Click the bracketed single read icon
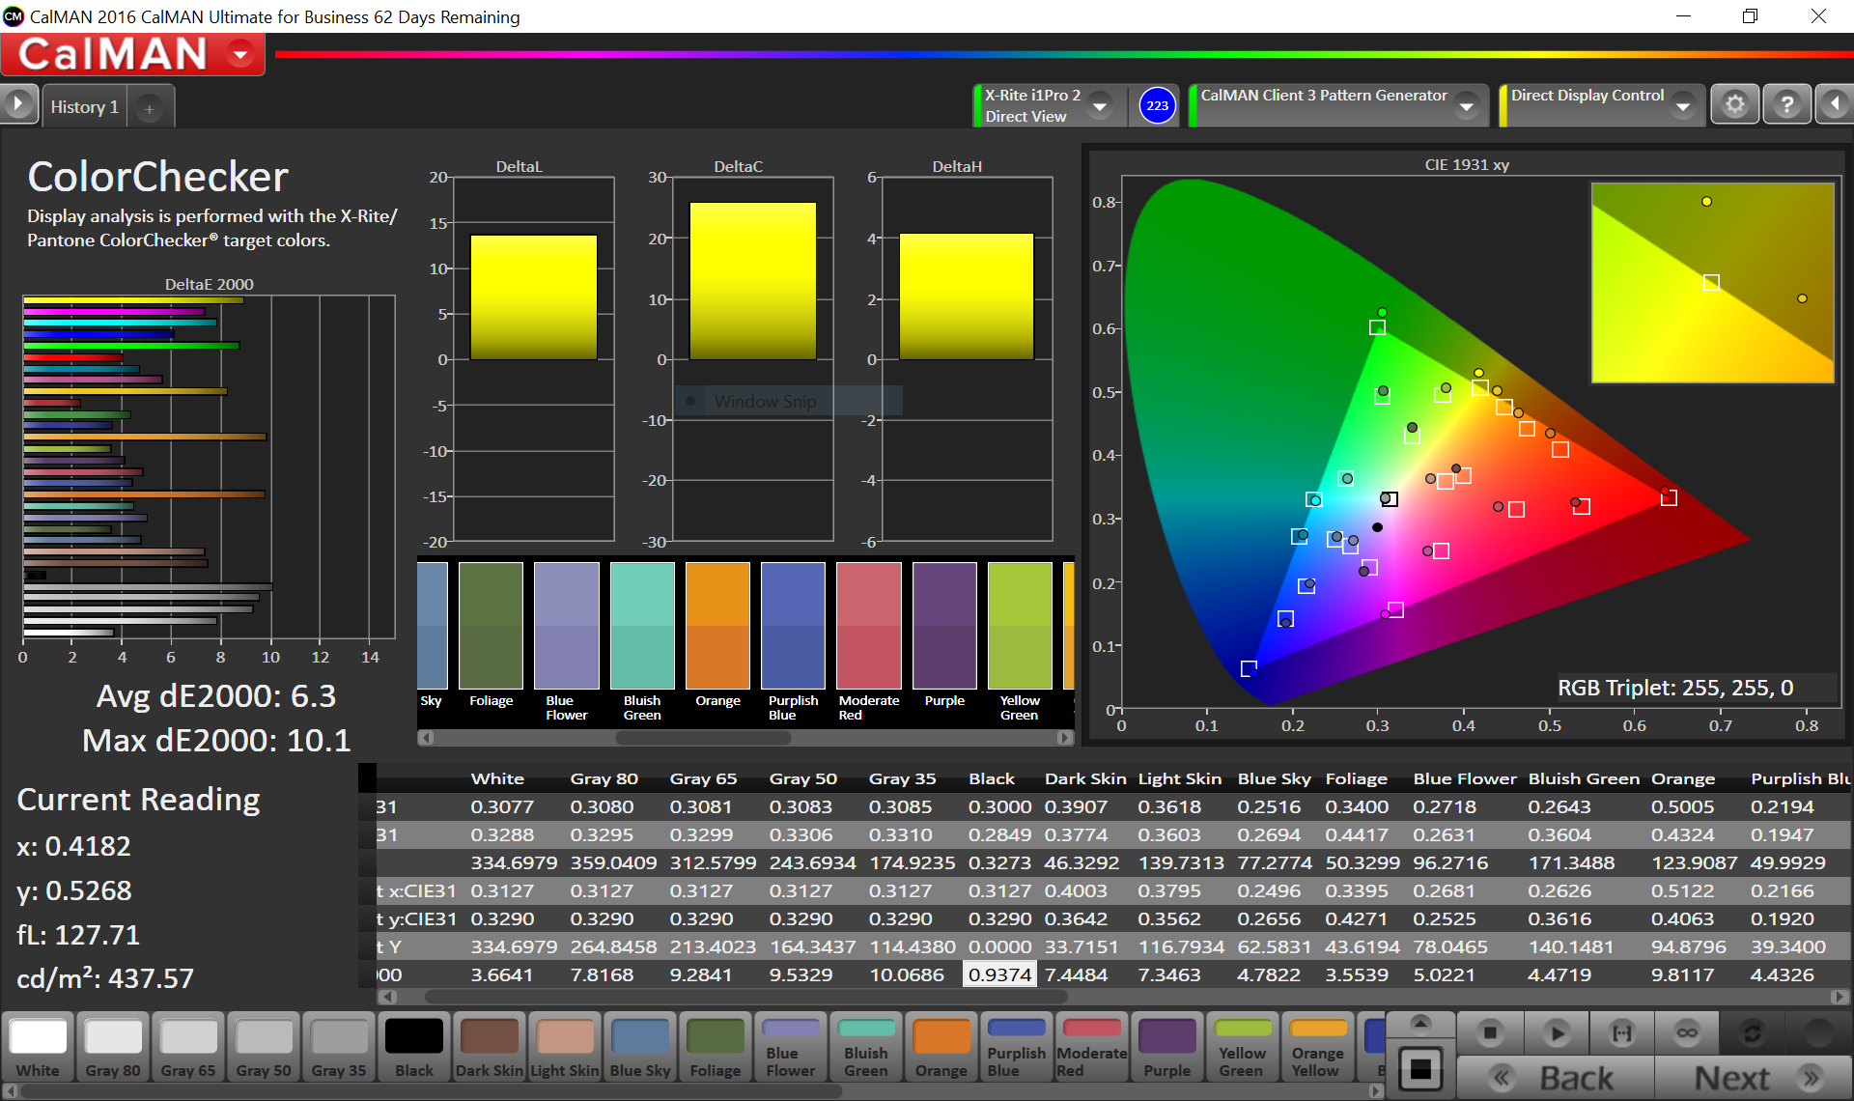Image resolution: width=1854 pixels, height=1101 pixels. [1622, 1033]
